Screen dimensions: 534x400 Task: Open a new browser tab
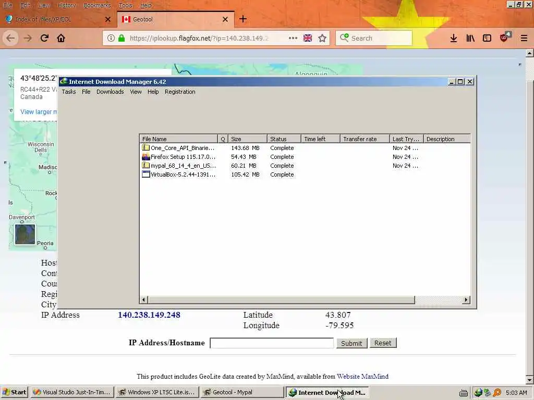point(243,19)
